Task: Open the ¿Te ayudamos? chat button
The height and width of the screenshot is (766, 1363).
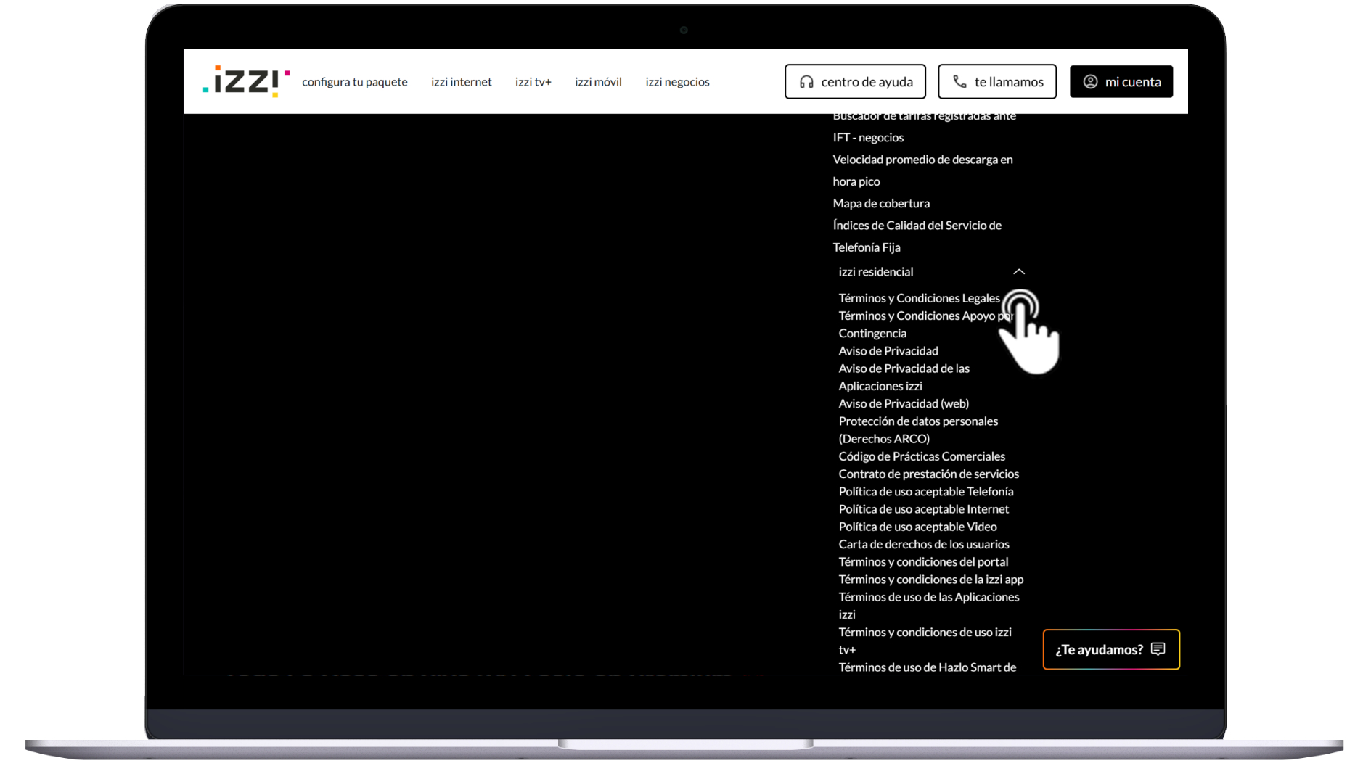Action: point(1111,649)
